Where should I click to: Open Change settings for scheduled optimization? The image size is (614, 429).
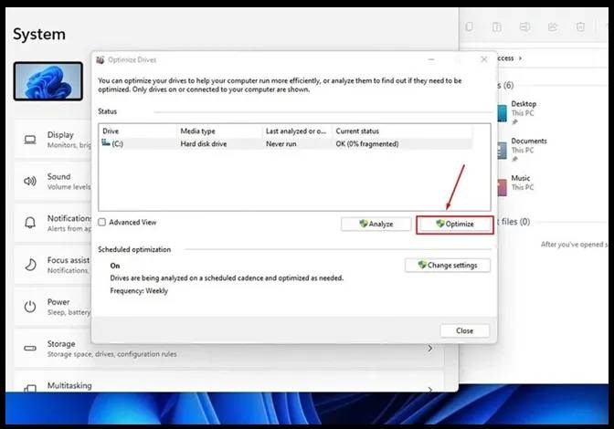[448, 265]
